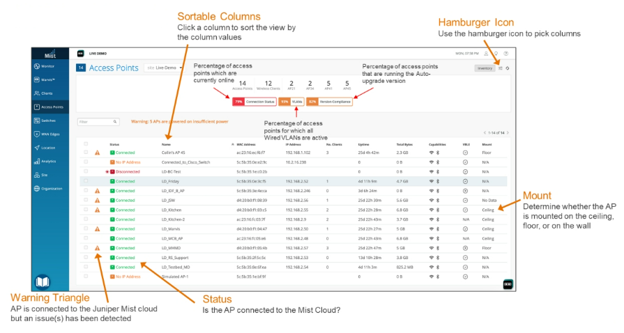Click the Organization globe icon

pyautogui.click(x=37, y=188)
